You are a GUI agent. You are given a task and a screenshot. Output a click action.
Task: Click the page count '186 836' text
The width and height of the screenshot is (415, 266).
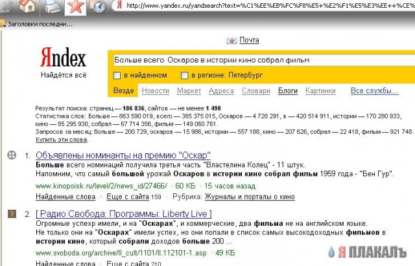point(134,108)
